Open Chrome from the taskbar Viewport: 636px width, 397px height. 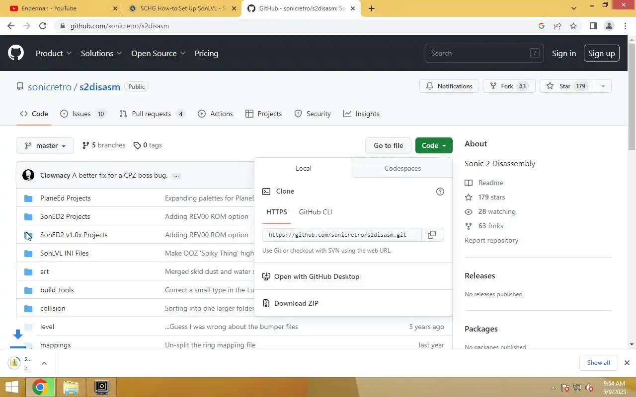40,387
